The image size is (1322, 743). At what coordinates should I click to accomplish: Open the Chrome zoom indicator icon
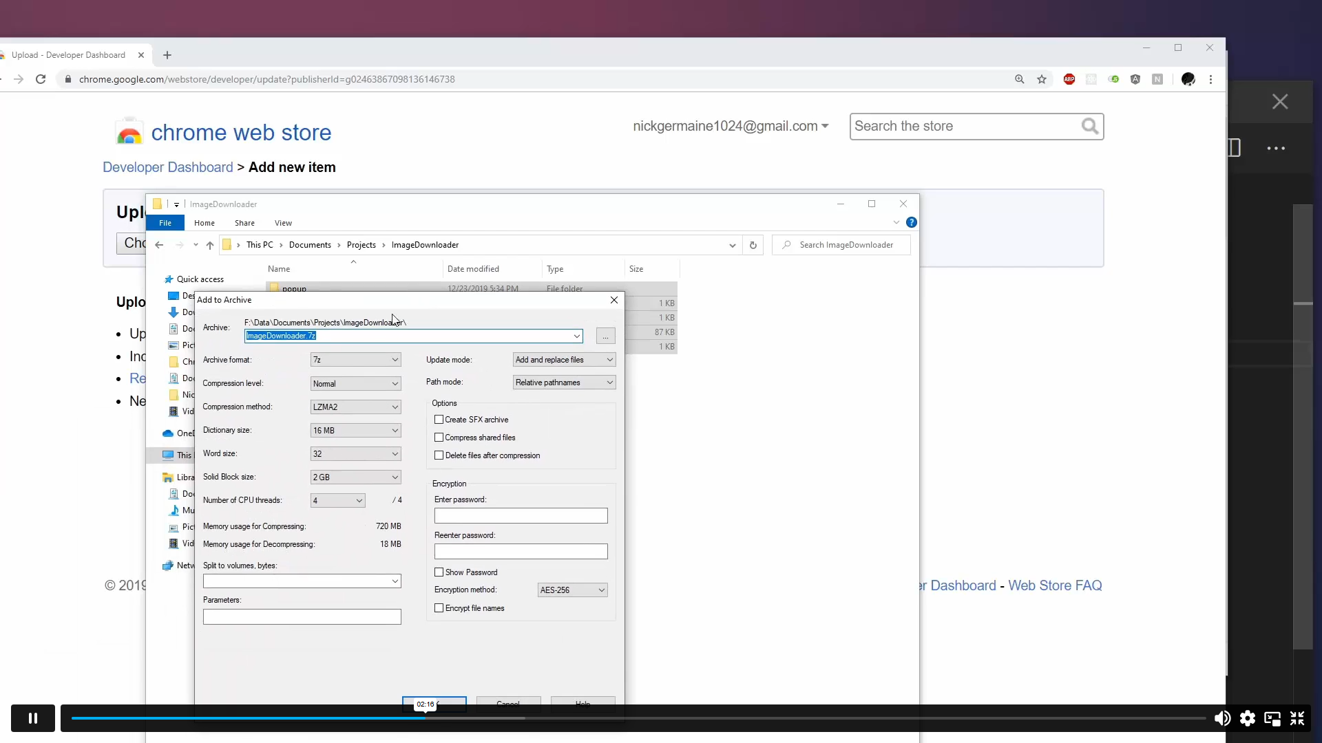click(x=1020, y=79)
